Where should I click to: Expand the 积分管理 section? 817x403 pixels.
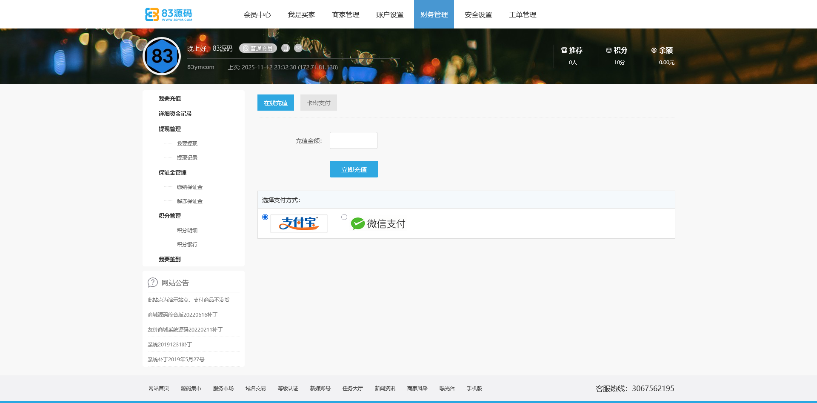[170, 216]
